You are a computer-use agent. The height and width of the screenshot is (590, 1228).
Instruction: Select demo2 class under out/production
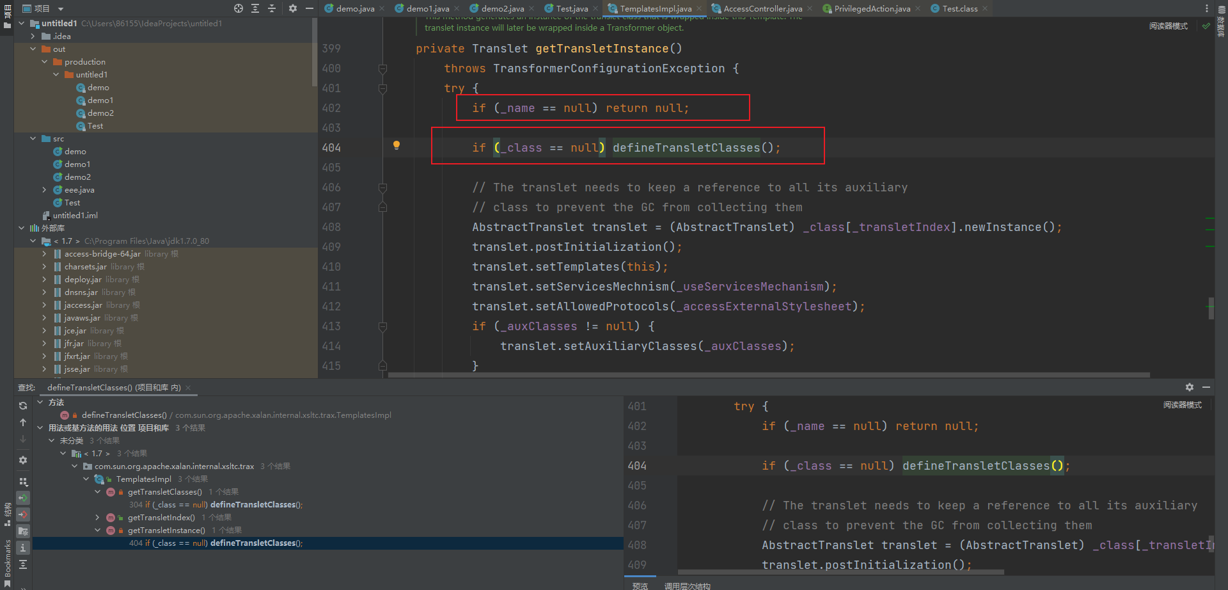[100, 113]
